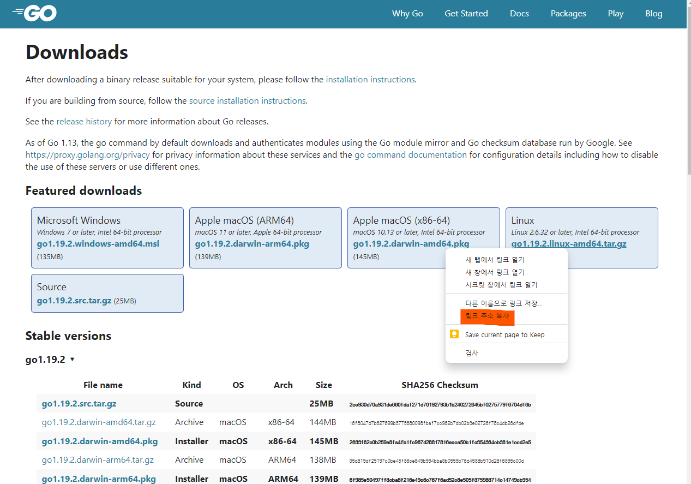Open Get Started in top navigation
The image size is (691, 484).
pyautogui.click(x=466, y=14)
